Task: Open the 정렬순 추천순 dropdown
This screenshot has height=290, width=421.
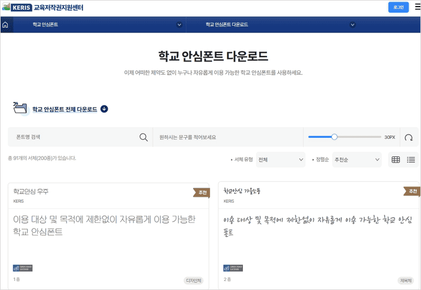Action: tap(357, 159)
